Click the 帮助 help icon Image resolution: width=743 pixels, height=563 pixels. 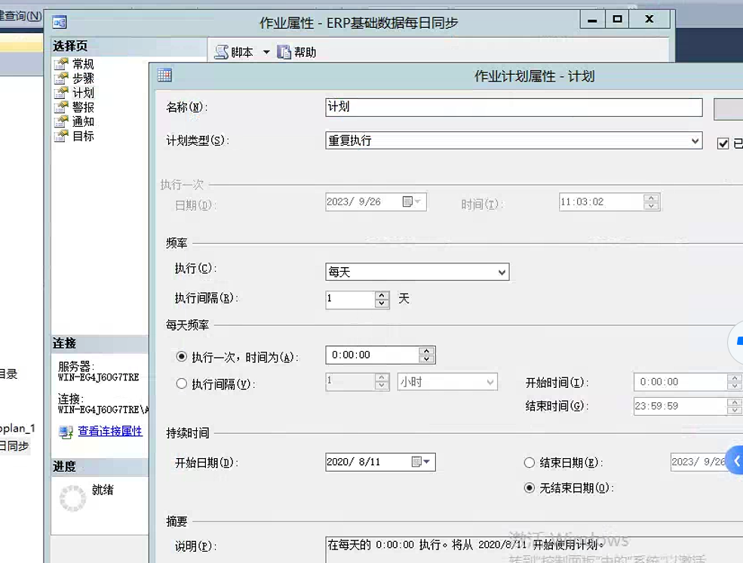(x=284, y=52)
